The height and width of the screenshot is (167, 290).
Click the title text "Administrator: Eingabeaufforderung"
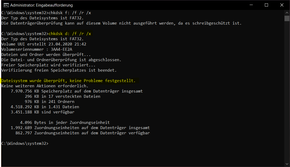coord(41,5)
